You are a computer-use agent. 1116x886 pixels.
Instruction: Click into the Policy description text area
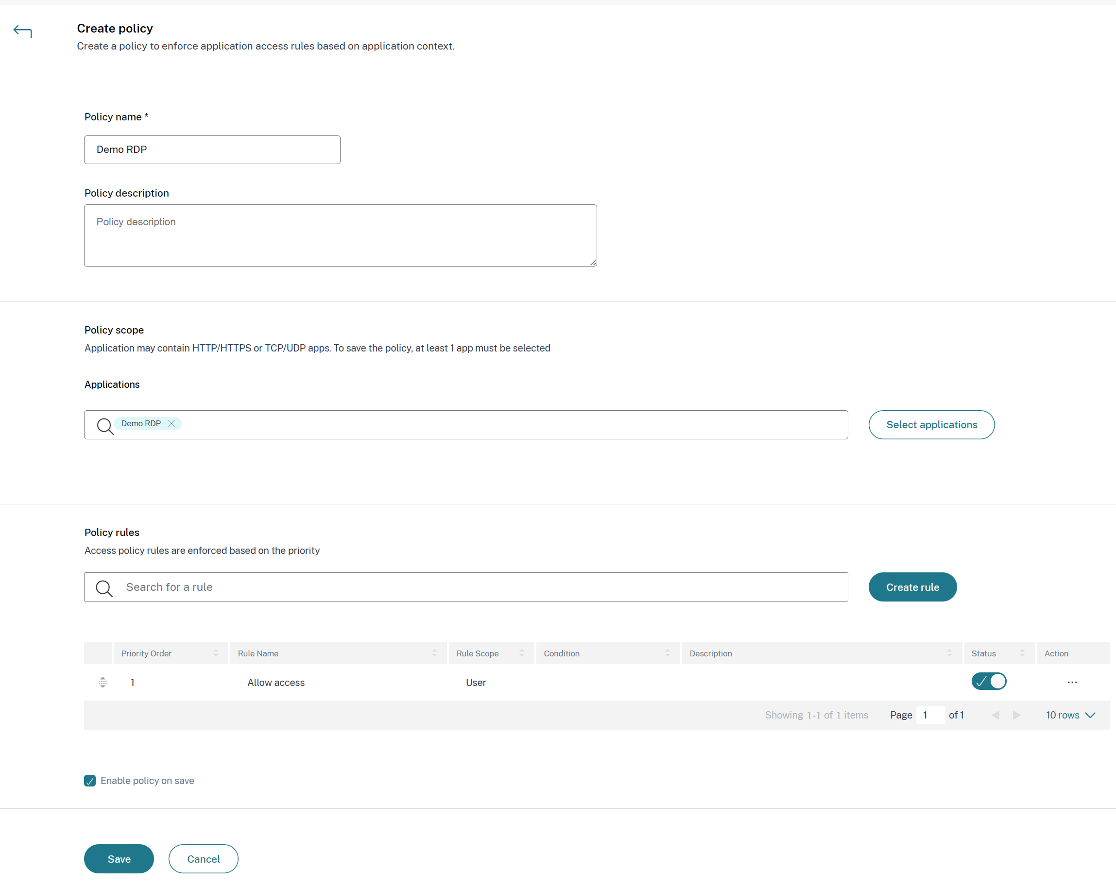(340, 236)
